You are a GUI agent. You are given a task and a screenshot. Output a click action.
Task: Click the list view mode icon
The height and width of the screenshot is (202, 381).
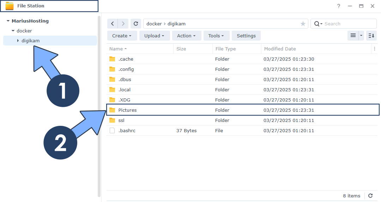pyautogui.click(x=353, y=36)
